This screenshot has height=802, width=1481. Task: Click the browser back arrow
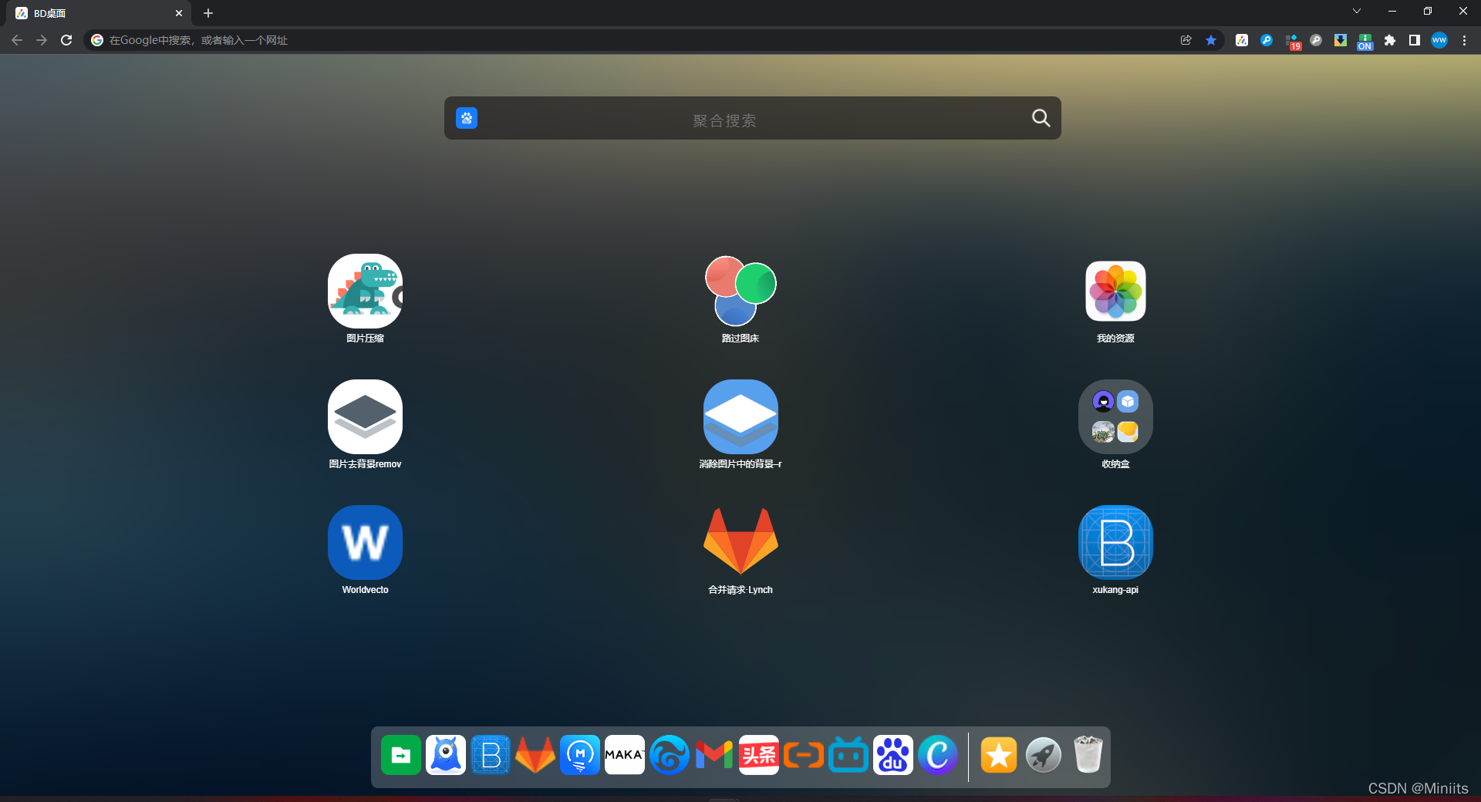point(17,40)
